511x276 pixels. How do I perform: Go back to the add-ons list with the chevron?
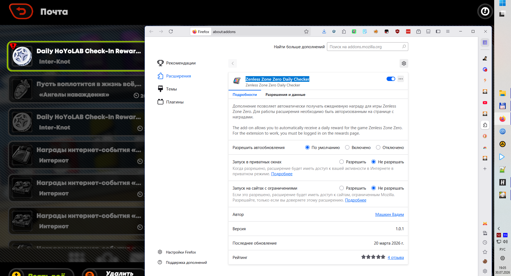[233, 63]
